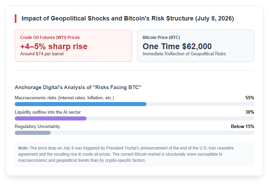Select the infographic title heading
269x185 pixels.
[x=128, y=18]
